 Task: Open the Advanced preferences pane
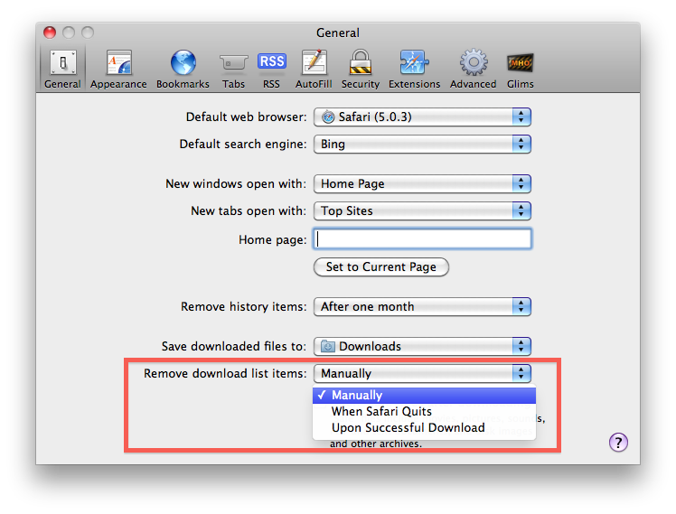pyautogui.click(x=473, y=69)
